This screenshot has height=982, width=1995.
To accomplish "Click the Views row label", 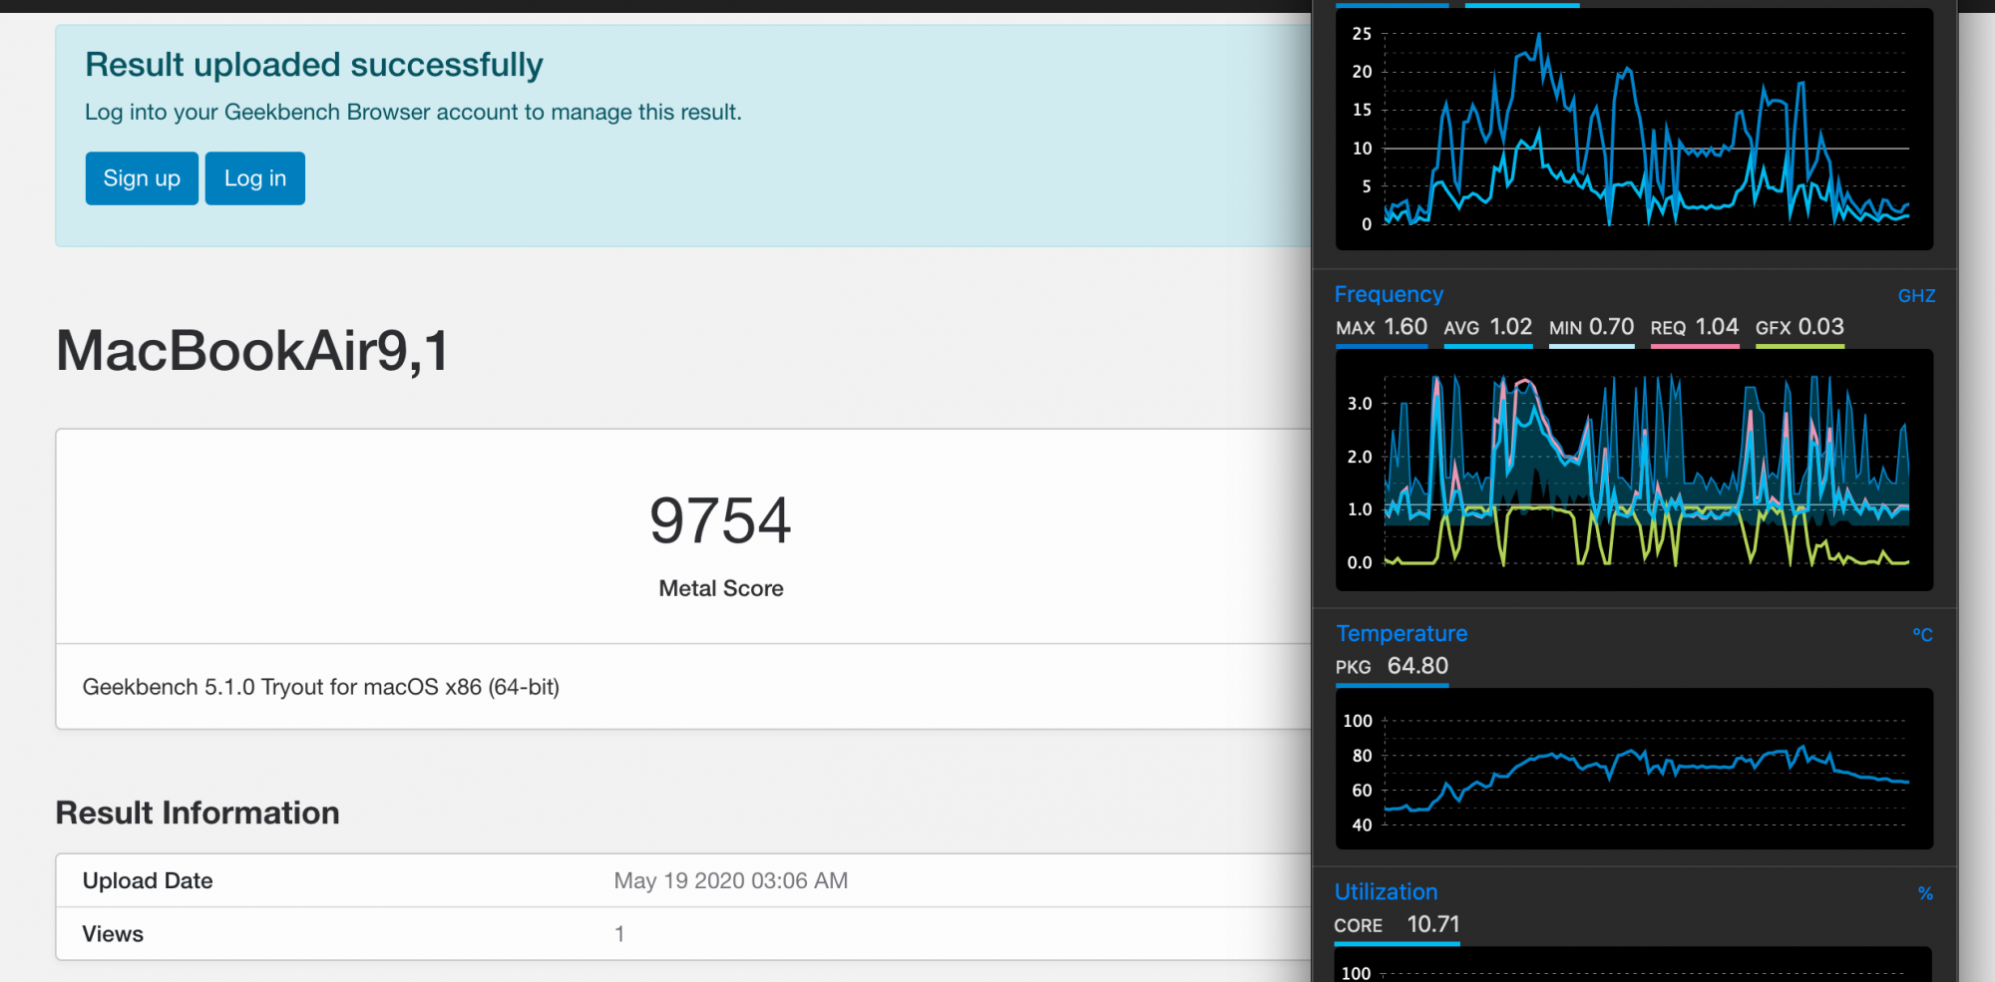I will click(113, 934).
